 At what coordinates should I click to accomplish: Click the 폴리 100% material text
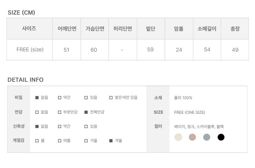pos(183,98)
